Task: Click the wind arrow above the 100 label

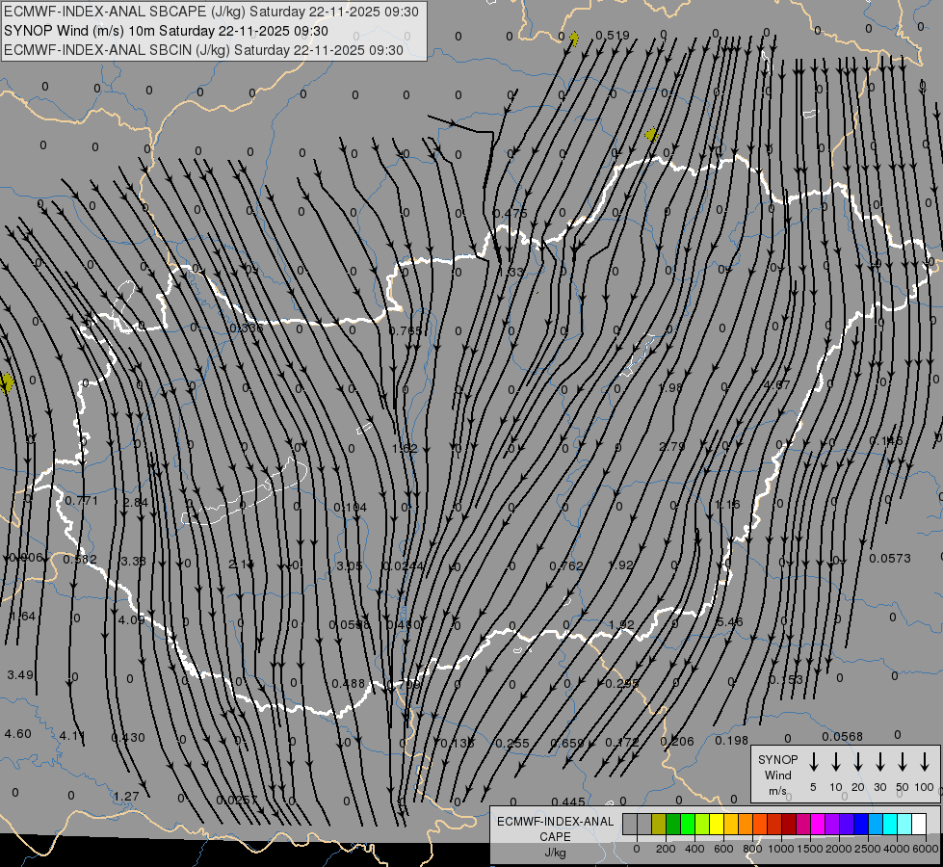Action: click(925, 762)
